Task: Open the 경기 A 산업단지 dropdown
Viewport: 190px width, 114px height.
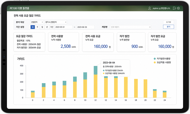Action: coord(56,22)
